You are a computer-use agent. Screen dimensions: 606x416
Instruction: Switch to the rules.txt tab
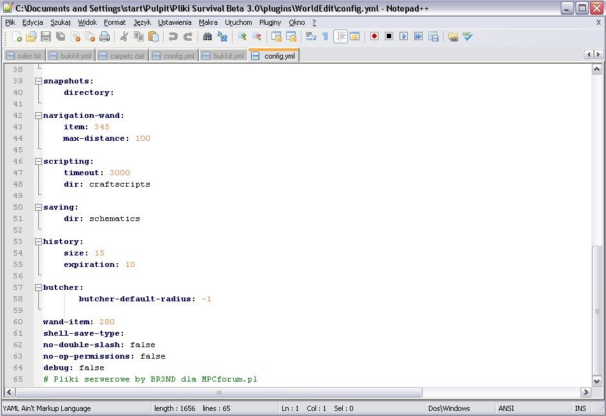click(x=25, y=56)
